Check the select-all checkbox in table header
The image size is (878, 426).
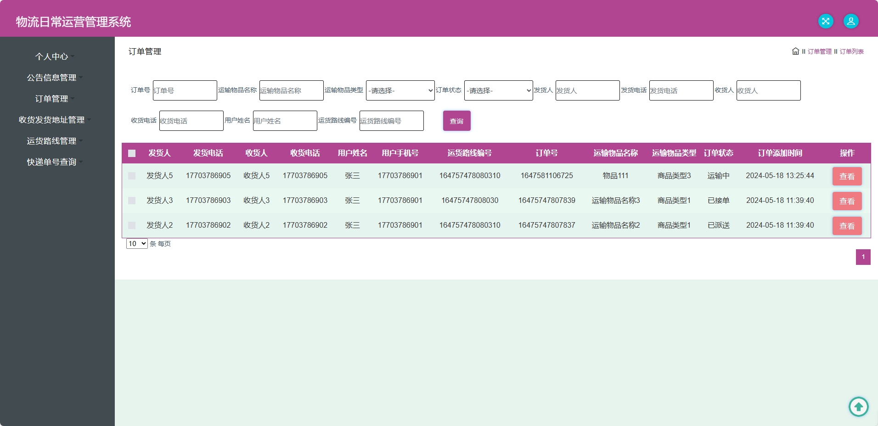pyautogui.click(x=132, y=153)
